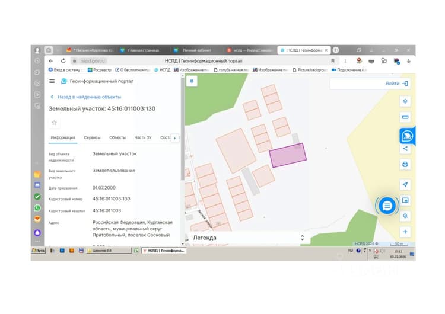Screen dimensions: 445x314
Task: Open the map layers icon
Action: click(x=405, y=101)
